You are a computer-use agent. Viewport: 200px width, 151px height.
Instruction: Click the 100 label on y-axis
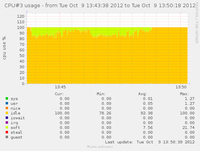(x=21, y=28)
